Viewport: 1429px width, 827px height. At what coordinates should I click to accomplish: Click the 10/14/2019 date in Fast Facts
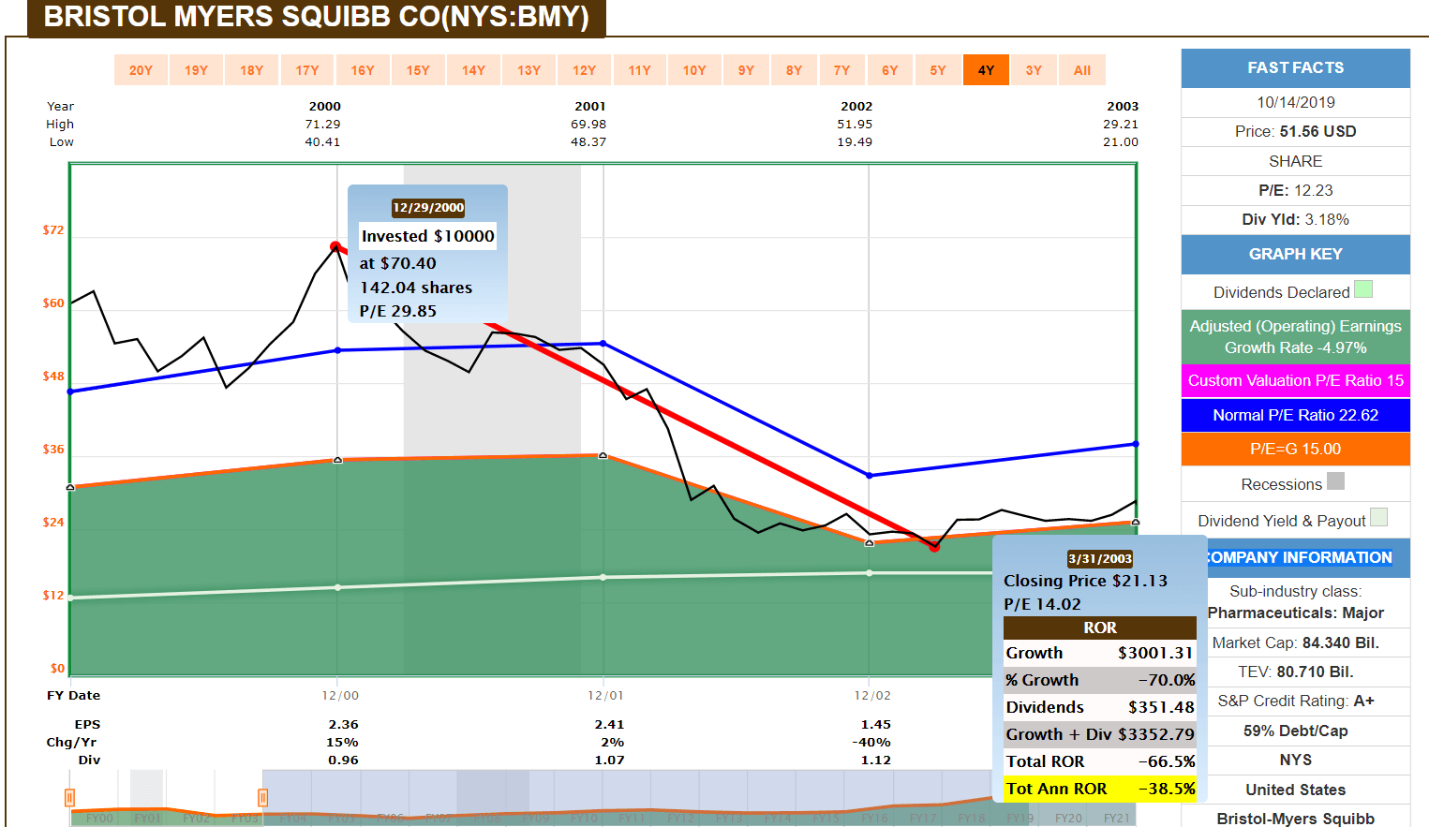tap(1296, 102)
